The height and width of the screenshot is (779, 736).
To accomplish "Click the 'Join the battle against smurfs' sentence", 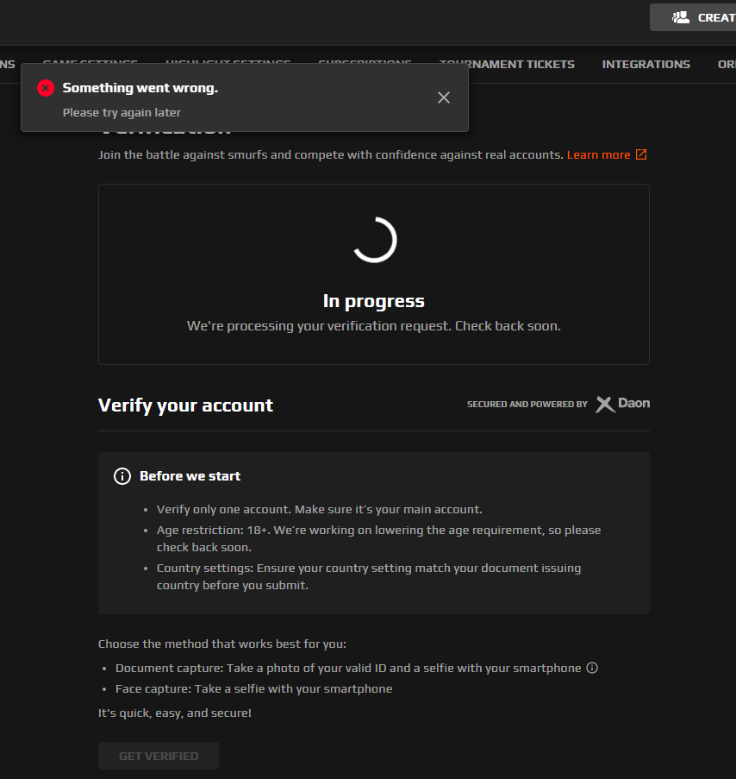I will coord(331,155).
